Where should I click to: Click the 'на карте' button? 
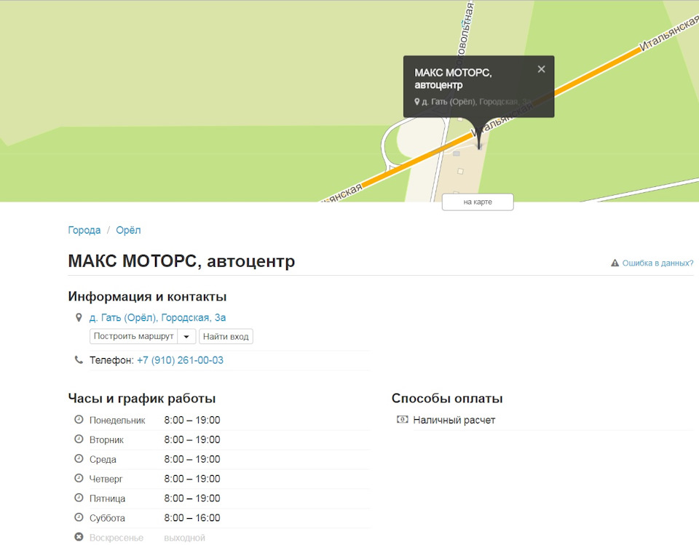click(478, 202)
